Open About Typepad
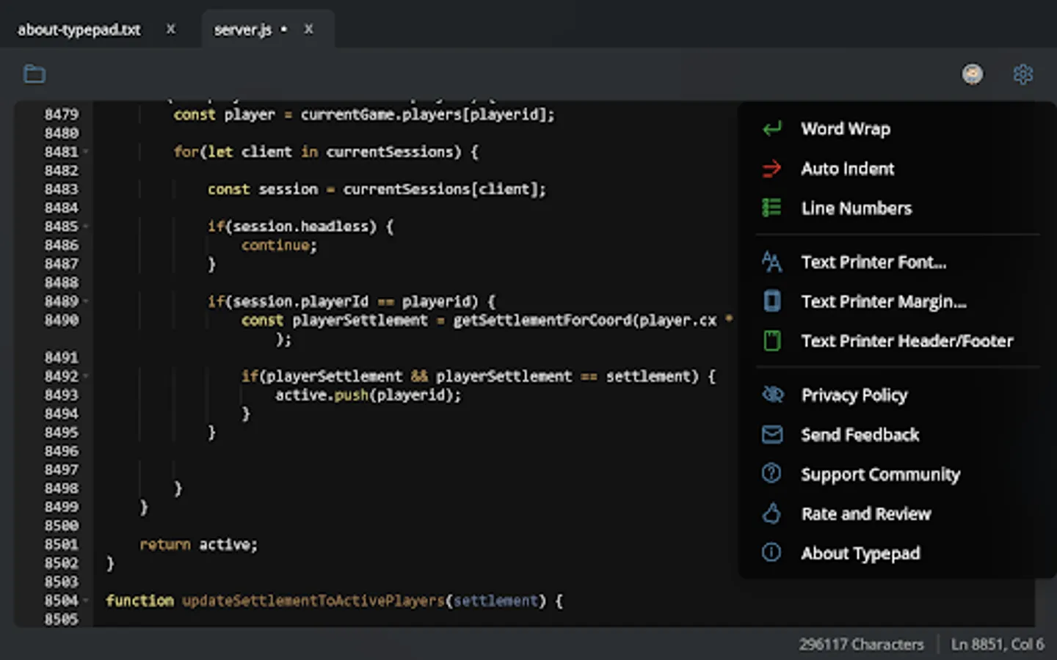 [860, 553]
